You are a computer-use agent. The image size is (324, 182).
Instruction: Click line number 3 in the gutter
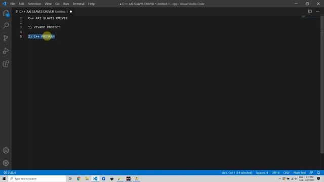21,27
